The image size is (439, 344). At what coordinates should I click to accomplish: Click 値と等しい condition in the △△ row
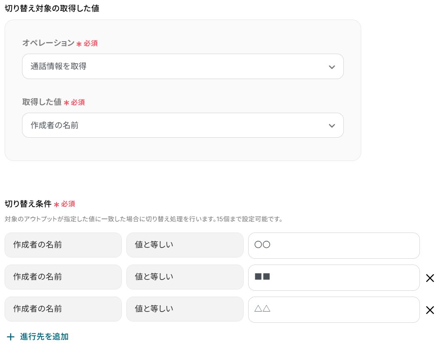click(x=185, y=309)
